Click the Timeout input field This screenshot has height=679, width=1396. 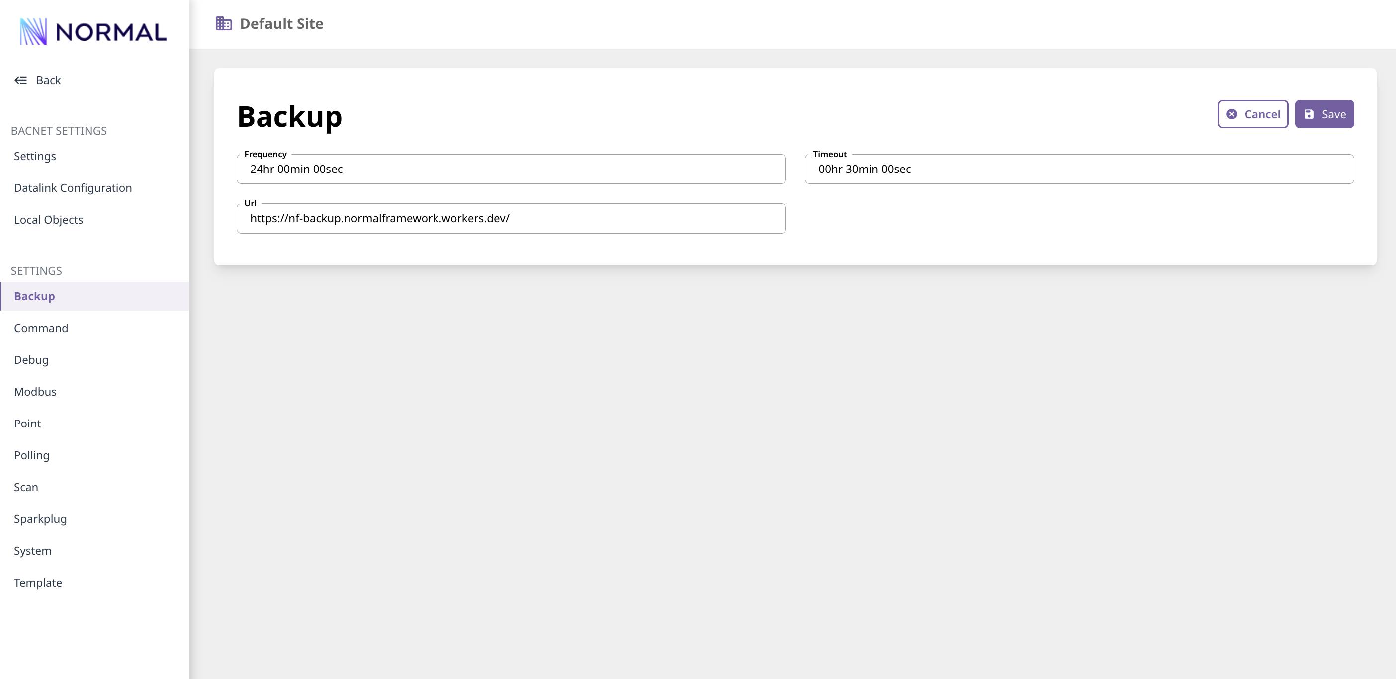[x=1079, y=169]
